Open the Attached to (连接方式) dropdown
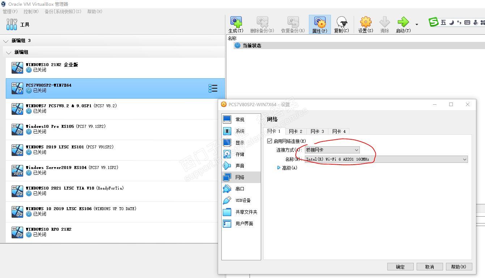The width and height of the screenshot is (485, 278). pyautogui.click(x=332, y=150)
